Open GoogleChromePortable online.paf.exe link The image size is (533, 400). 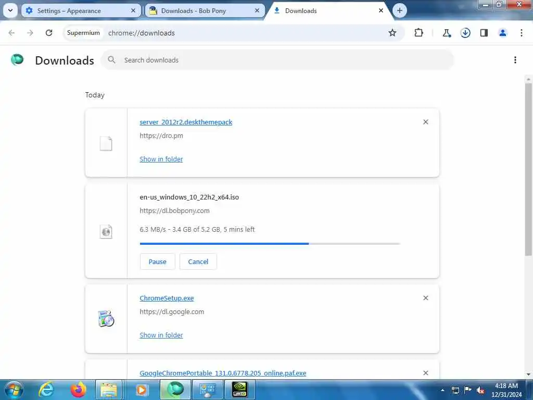click(223, 373)
